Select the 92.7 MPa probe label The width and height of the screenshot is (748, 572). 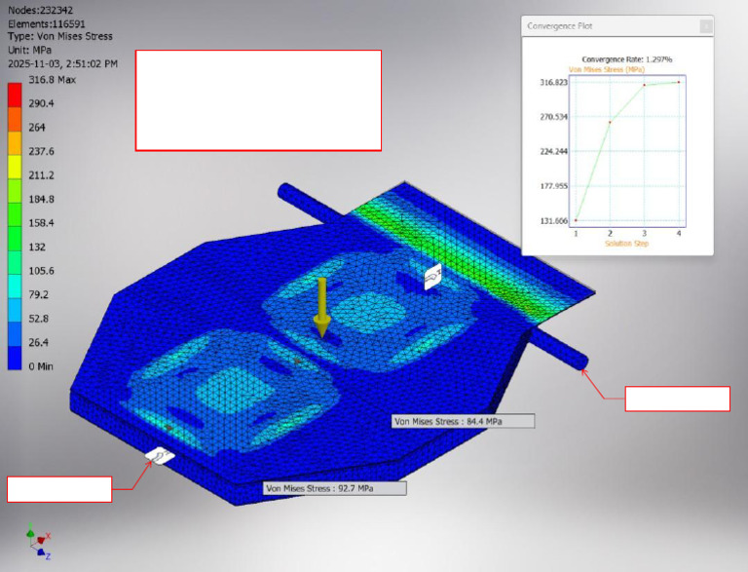click(x=335, y=488)
